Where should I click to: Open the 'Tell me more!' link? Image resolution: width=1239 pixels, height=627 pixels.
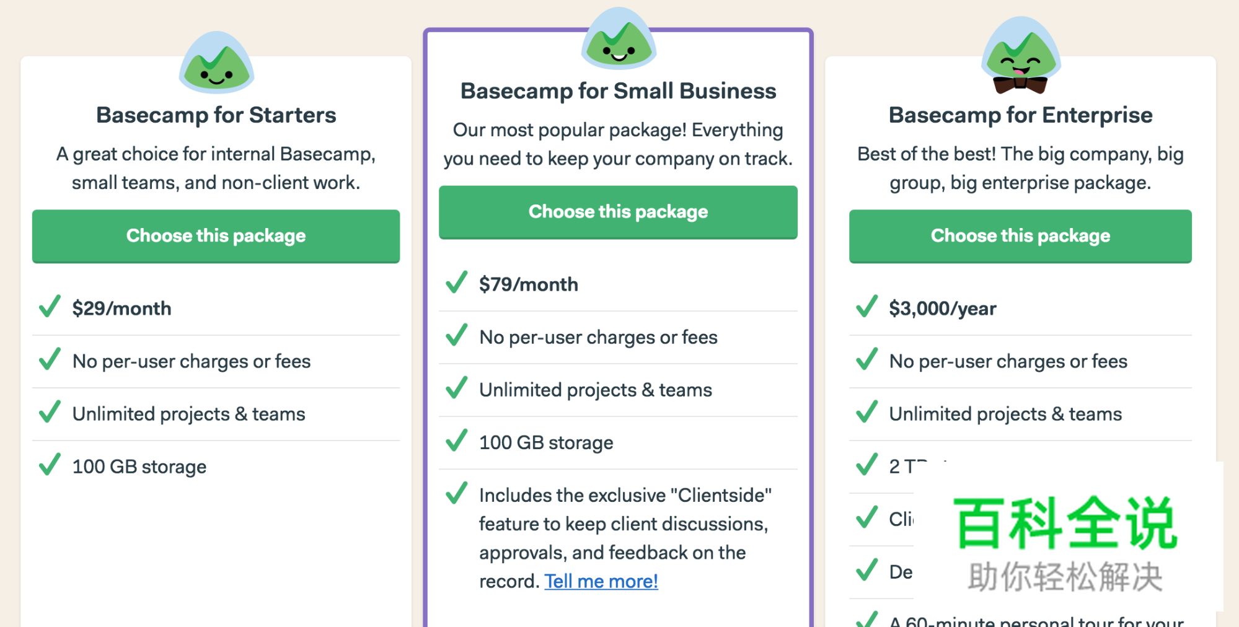[601, 581]
